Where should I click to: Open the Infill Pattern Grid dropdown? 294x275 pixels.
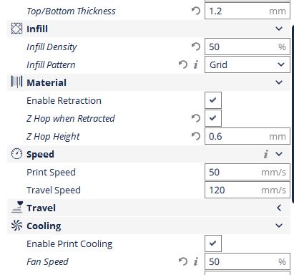[248, 64]
